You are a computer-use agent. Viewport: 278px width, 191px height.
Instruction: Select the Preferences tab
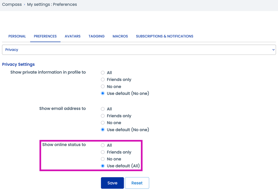[x=45, y=36]
